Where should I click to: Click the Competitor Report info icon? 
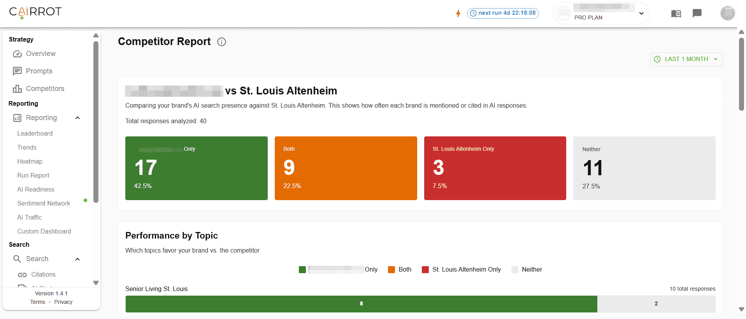pos(221,42)
